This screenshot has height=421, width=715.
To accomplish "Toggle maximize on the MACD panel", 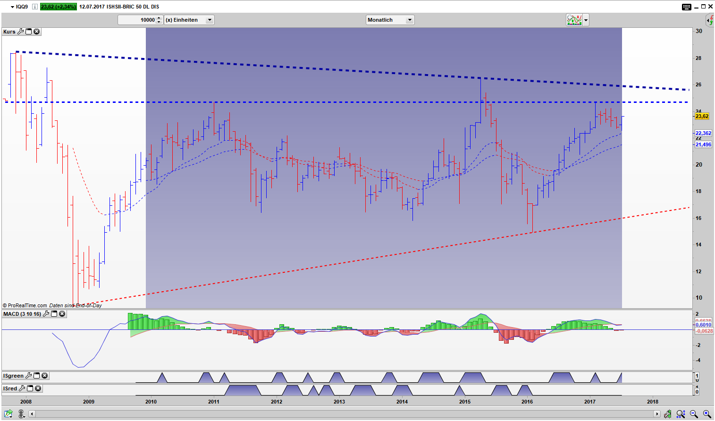I will [x=54, y=314].
